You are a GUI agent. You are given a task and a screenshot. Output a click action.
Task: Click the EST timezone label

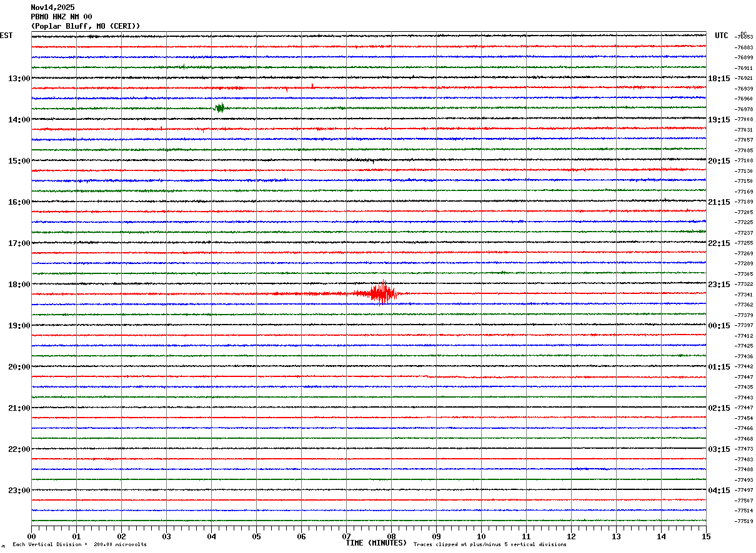6,36
